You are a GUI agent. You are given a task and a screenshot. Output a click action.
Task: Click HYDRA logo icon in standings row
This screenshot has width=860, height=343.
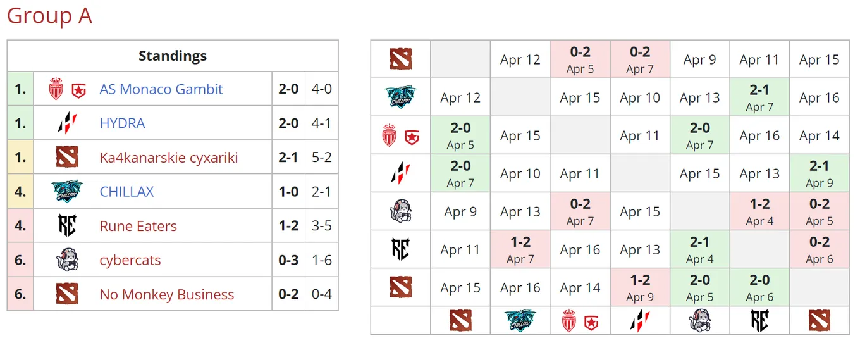(x=67, y=123)
